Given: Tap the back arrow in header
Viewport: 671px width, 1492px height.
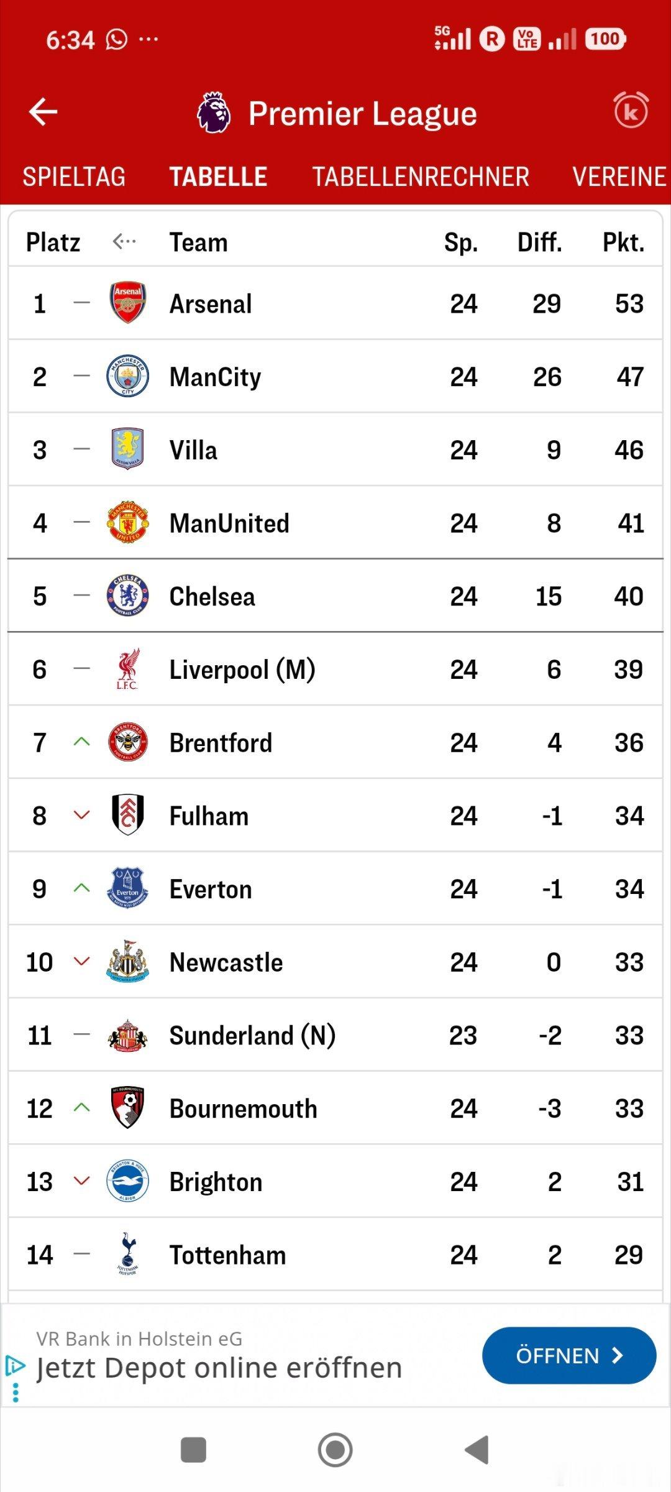Looking at the screenshot, I should [x=43, y=113].
